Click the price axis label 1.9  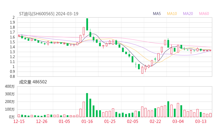tap(12, 22)
